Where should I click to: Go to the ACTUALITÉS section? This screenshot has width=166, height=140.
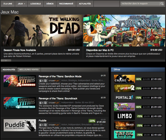click(85, 4)
